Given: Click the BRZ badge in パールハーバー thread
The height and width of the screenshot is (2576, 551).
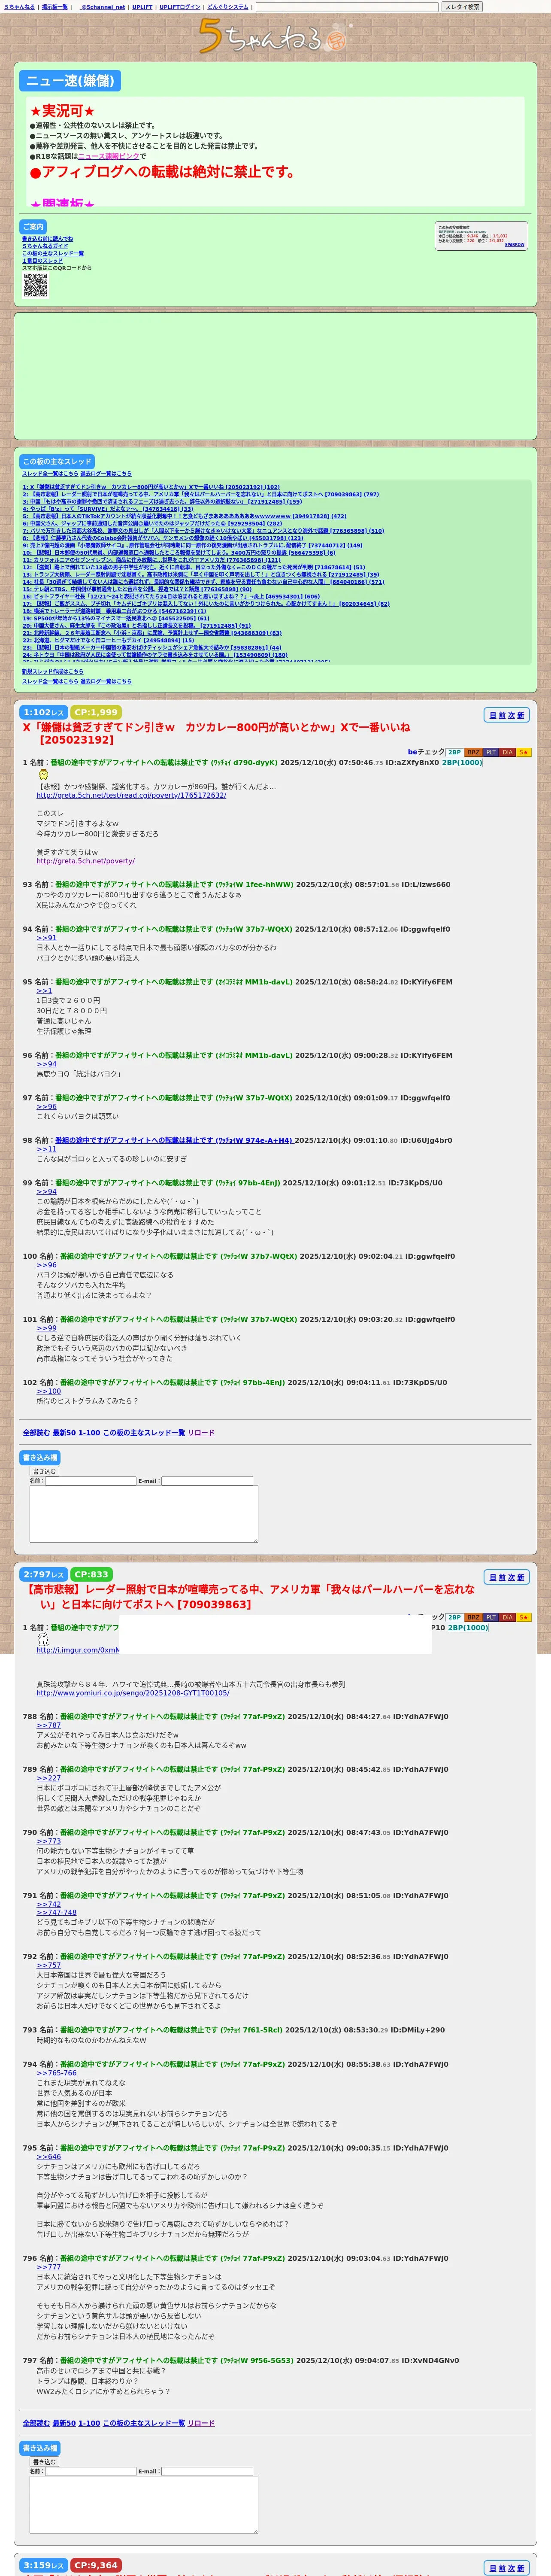Looking at the screenshot, I should (x=473, y=1617).
